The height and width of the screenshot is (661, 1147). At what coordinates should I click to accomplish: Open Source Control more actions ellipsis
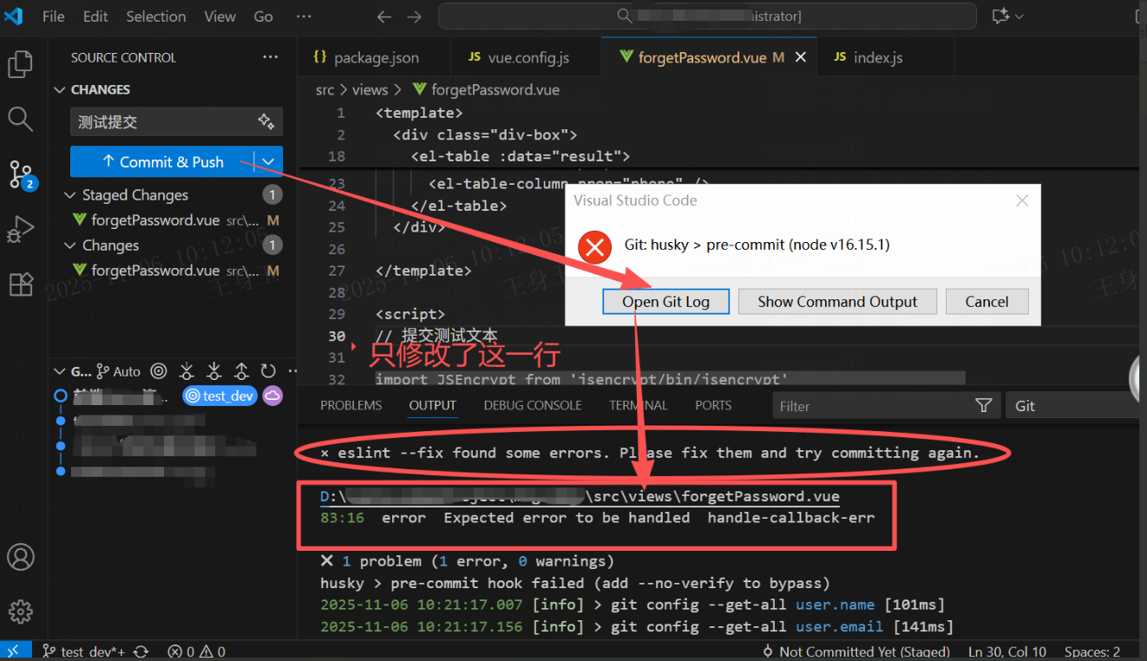[271, 57]
